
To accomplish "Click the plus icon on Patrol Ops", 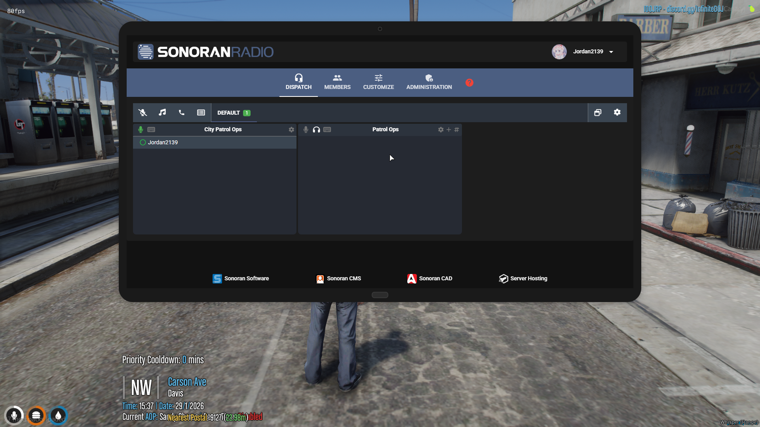I will coord(448,130).
